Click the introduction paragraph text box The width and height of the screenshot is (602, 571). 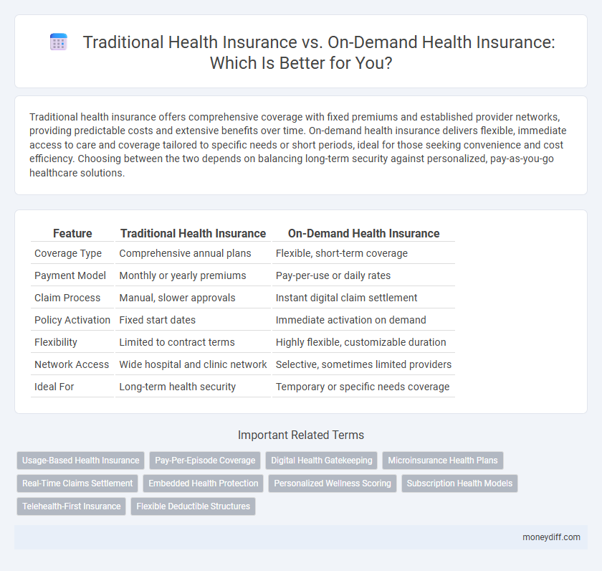click(301, 145)
